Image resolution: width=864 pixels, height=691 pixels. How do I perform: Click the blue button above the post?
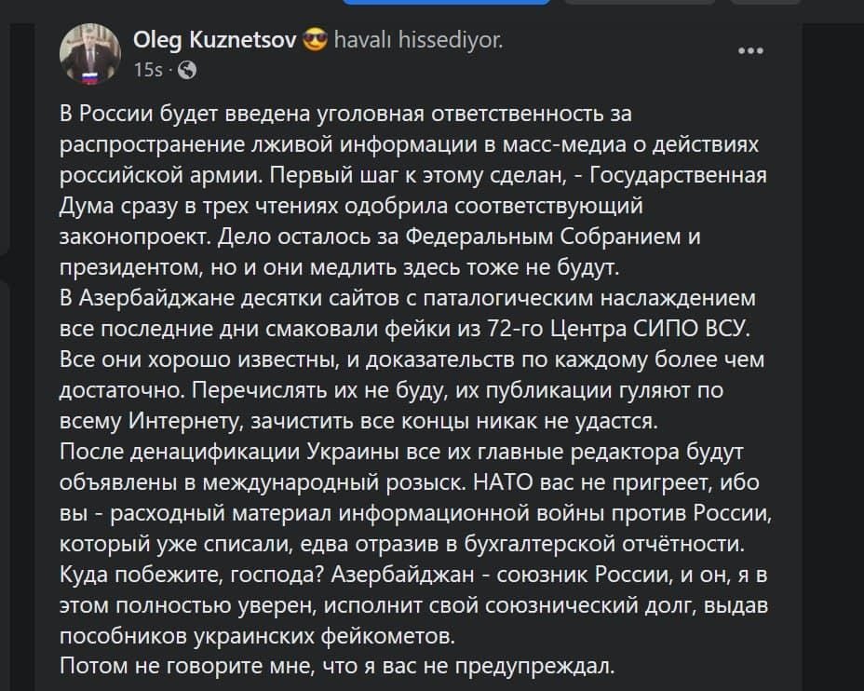pyautogui.click(x=446, y=2)
